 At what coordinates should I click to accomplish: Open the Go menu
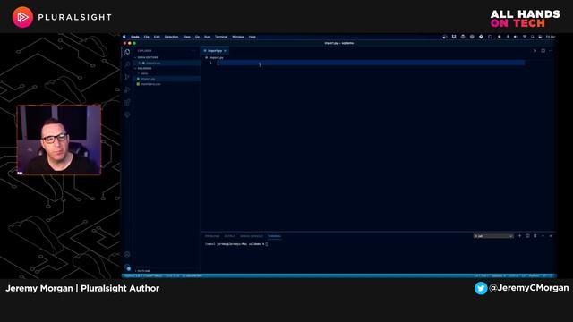pos(197,37)
